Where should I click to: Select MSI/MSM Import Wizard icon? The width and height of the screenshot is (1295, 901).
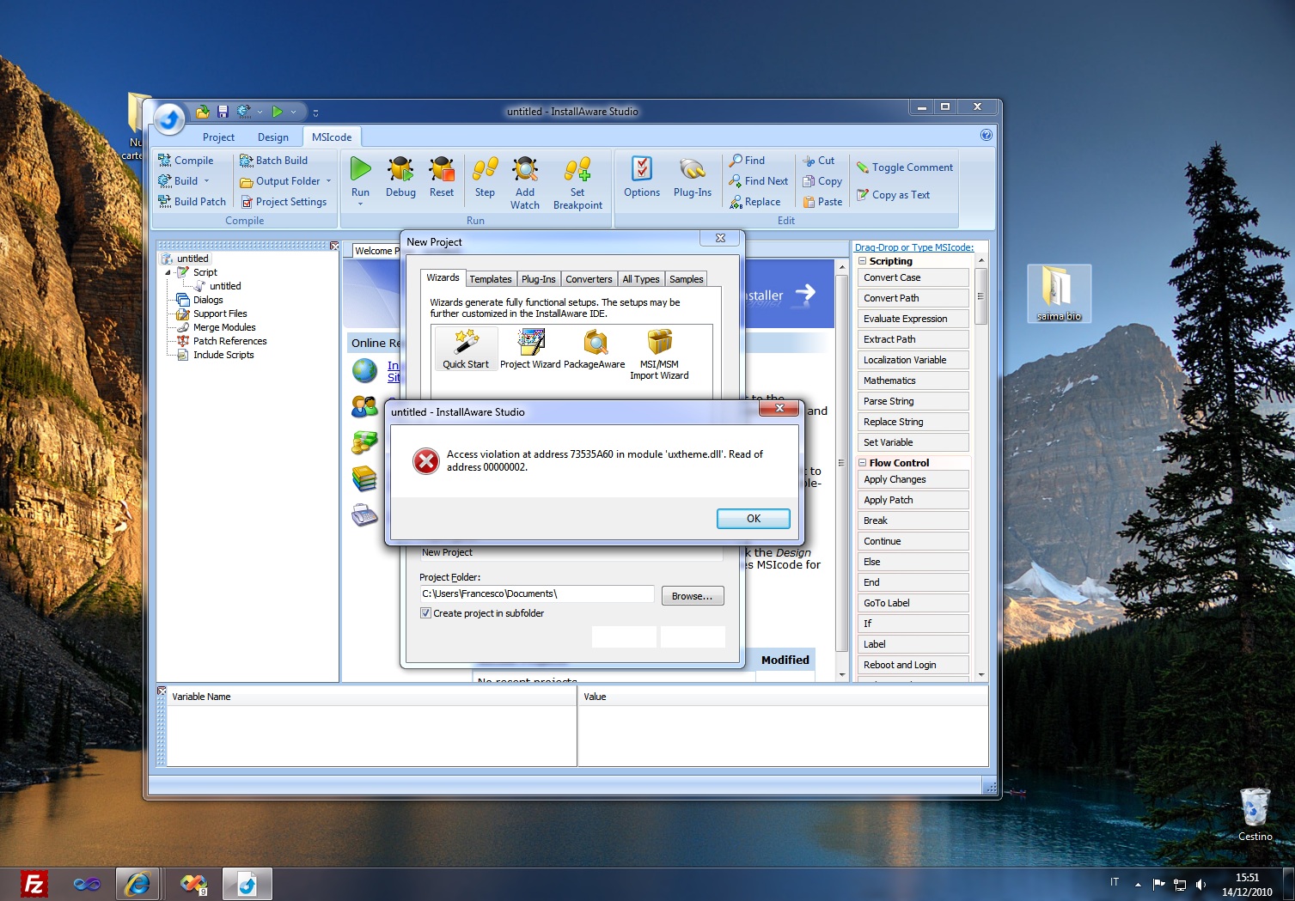(659, 342)
